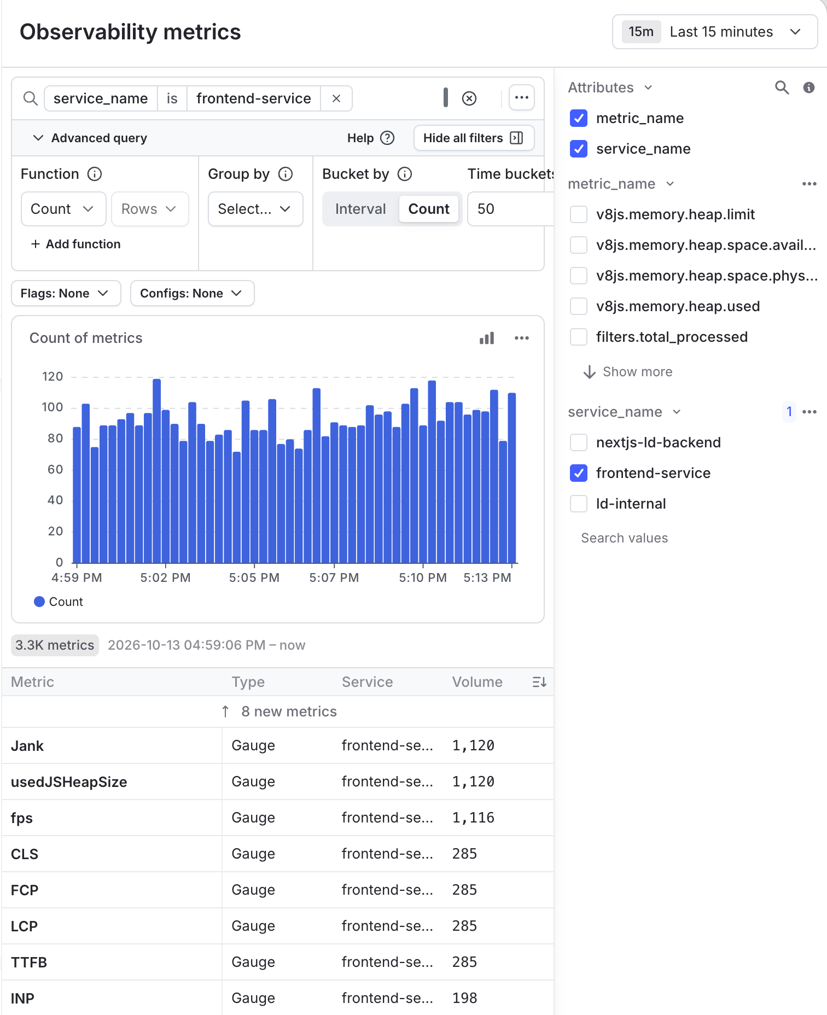The width and height of the screenshot is (827, 1015).
Task: Click the 3.3K metrics badge
Action: coord(55,645)
